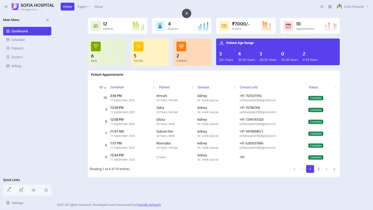Go to the Home tab
This screenshot has width=373, height=210.
pyautogui.click(x=67, y=7)
